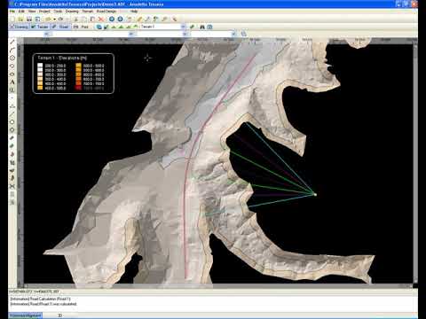The width and height of the screenshot is (426, 319).
Task: Click the red highest elevation legend swatch
Action: [78, 88]
